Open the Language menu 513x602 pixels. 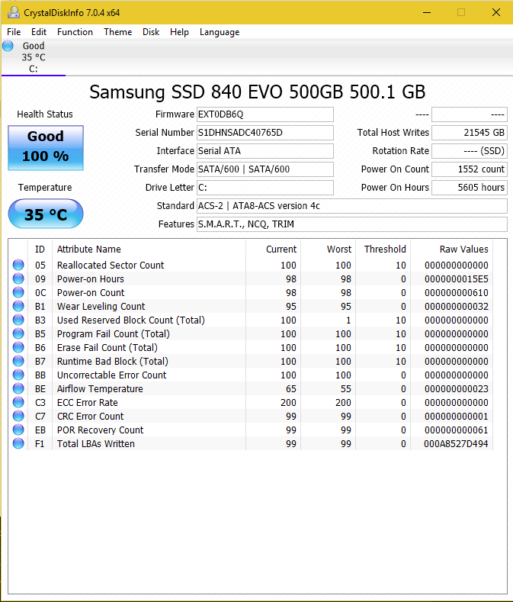coord(220,32)
